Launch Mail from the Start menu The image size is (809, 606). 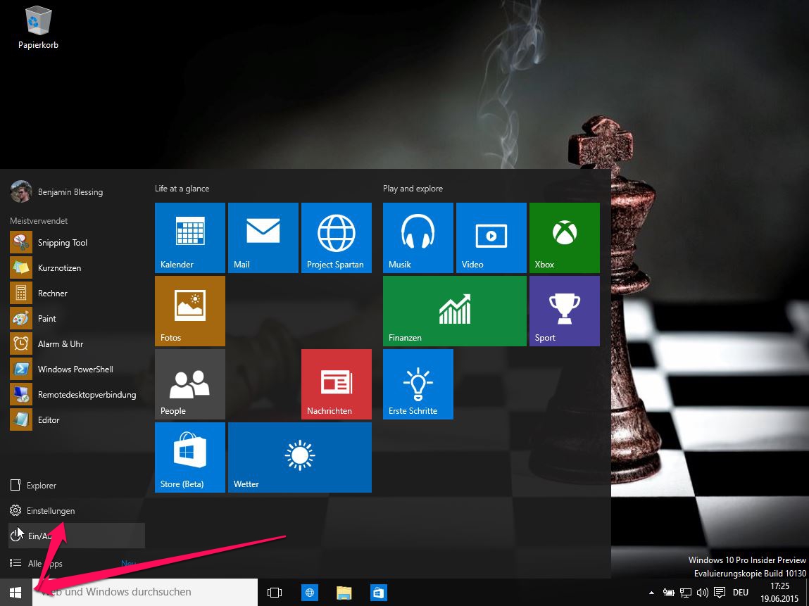[x=263, y=237]
